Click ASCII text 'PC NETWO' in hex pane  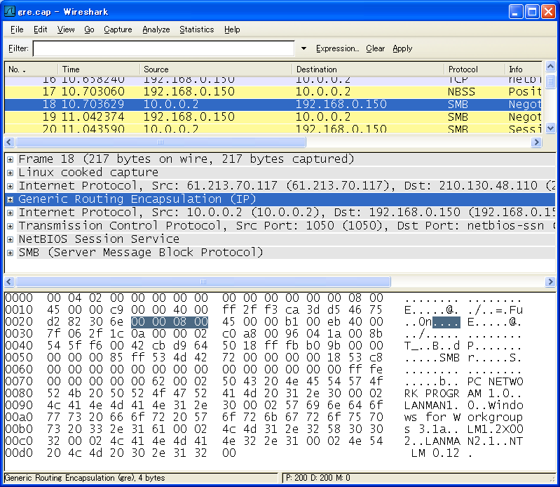[x=496, y=382]
